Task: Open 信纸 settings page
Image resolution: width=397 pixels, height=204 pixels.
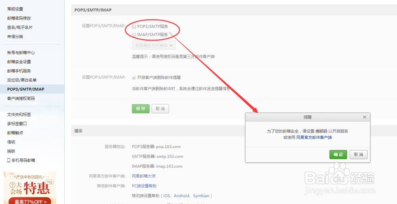Action: tap(11, 142)
